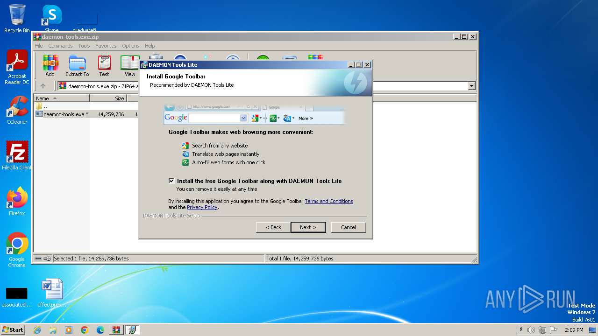Open Chrome from the taskbar

click(85, 330)
